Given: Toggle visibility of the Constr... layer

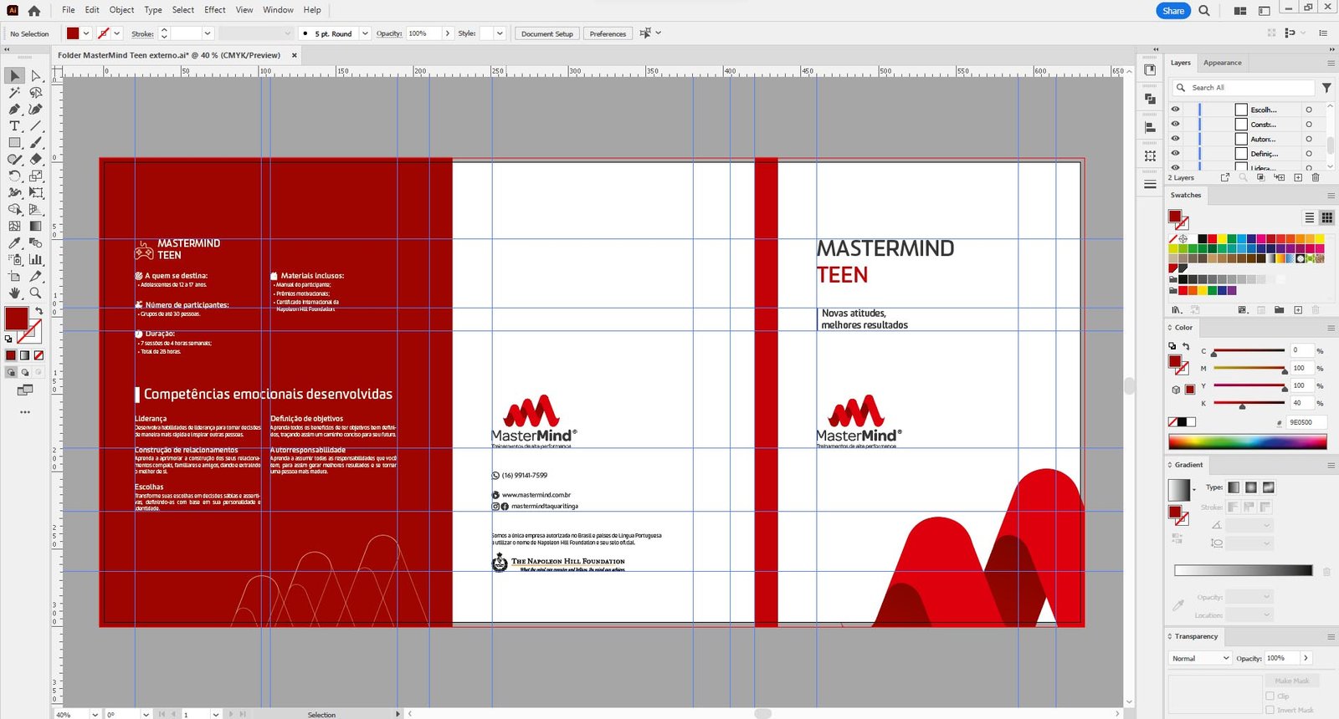Looking at the screenshot, I should click(1175, 124).
